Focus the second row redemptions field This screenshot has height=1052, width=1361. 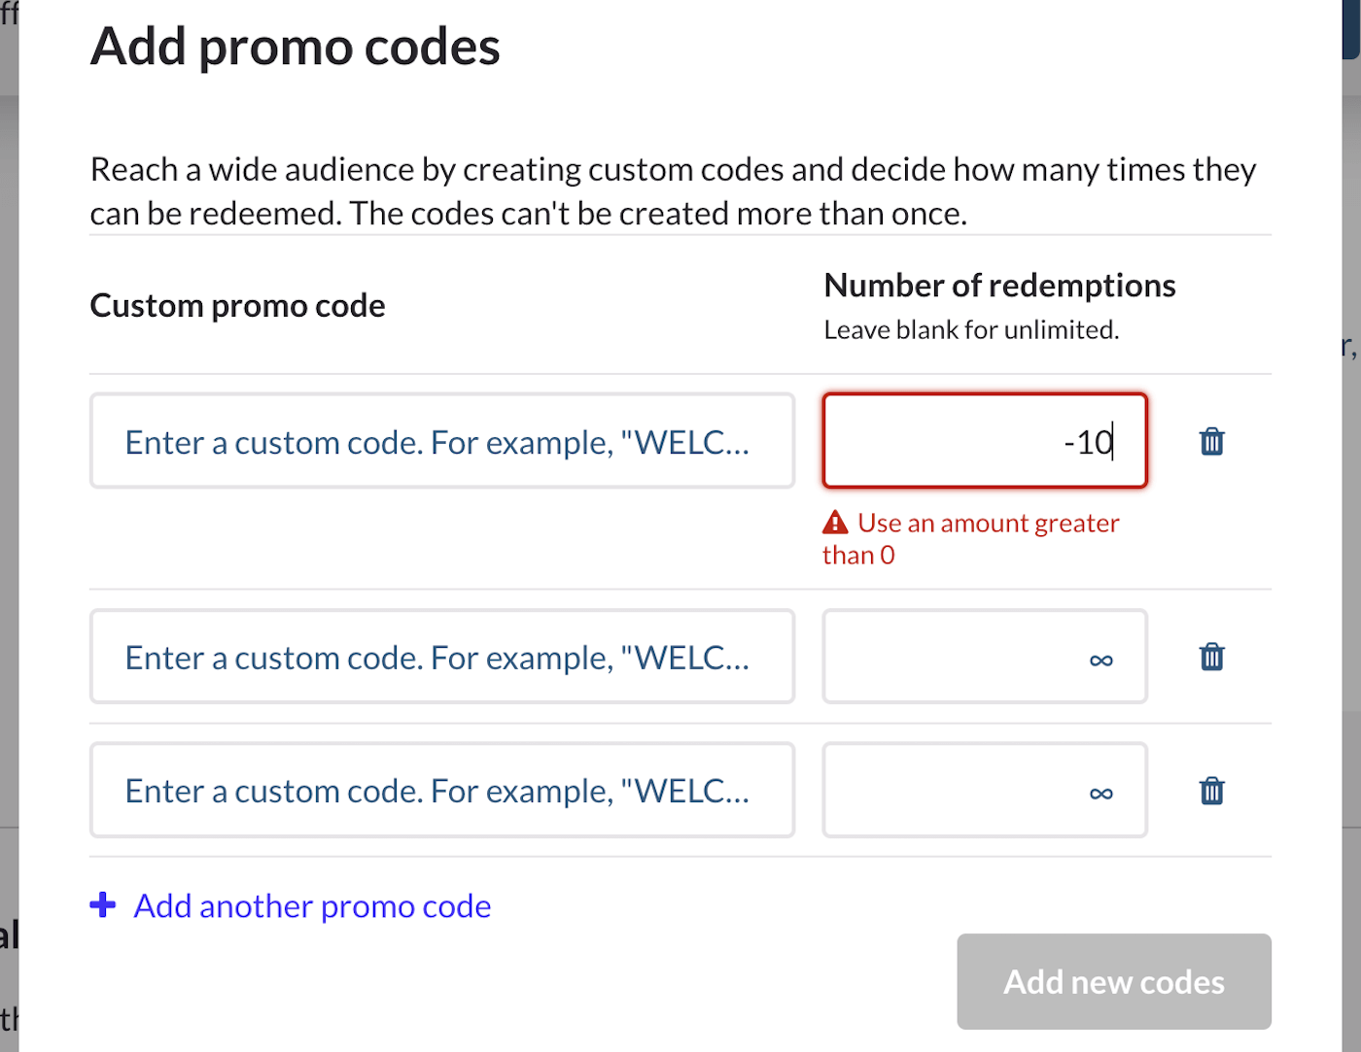coord(984,657)
